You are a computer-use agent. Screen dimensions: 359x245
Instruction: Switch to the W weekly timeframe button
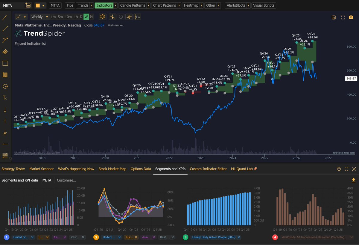tap(86, 17)
